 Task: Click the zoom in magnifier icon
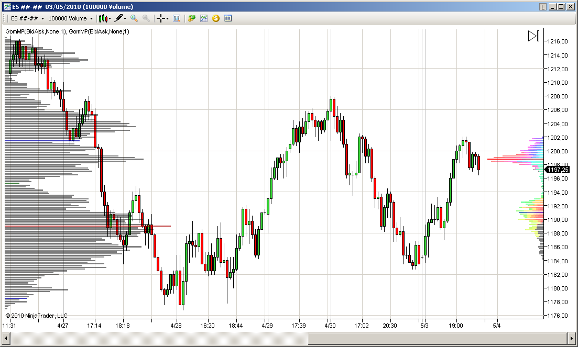pos(134,18)
